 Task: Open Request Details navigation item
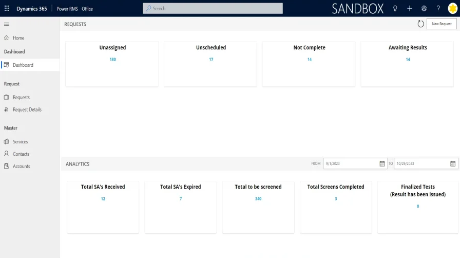27,109
